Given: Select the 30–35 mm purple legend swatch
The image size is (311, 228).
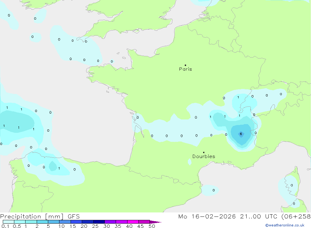Looking at the screenshot, I should point(110,222).
